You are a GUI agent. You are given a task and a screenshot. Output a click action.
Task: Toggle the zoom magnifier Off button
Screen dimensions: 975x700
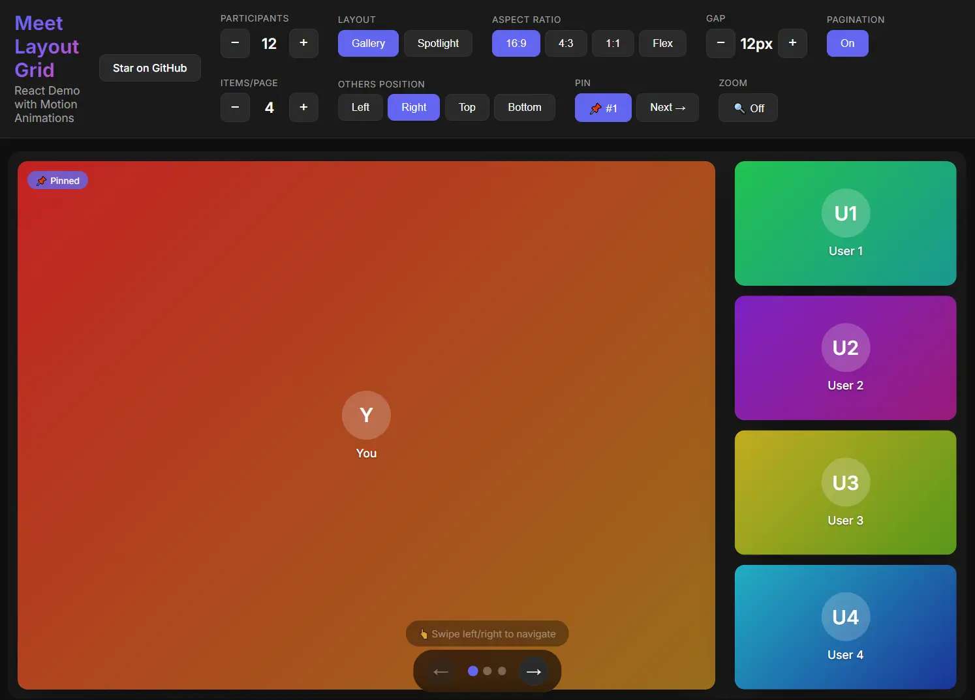pos(748,108)
